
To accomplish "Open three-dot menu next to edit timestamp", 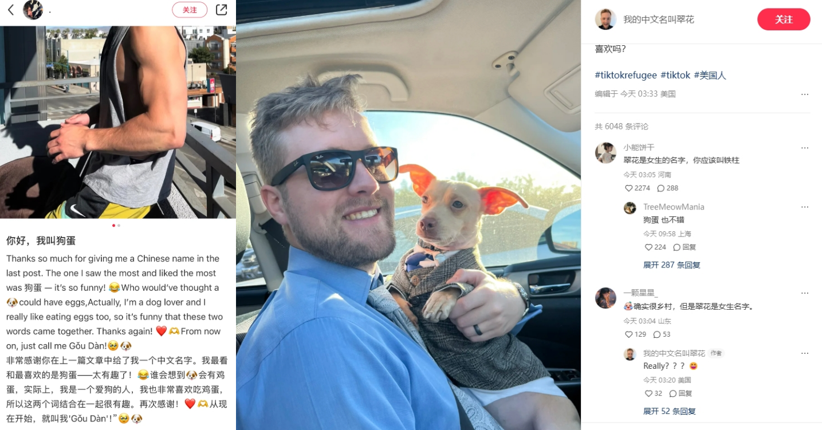I will (x=805, y=94).
